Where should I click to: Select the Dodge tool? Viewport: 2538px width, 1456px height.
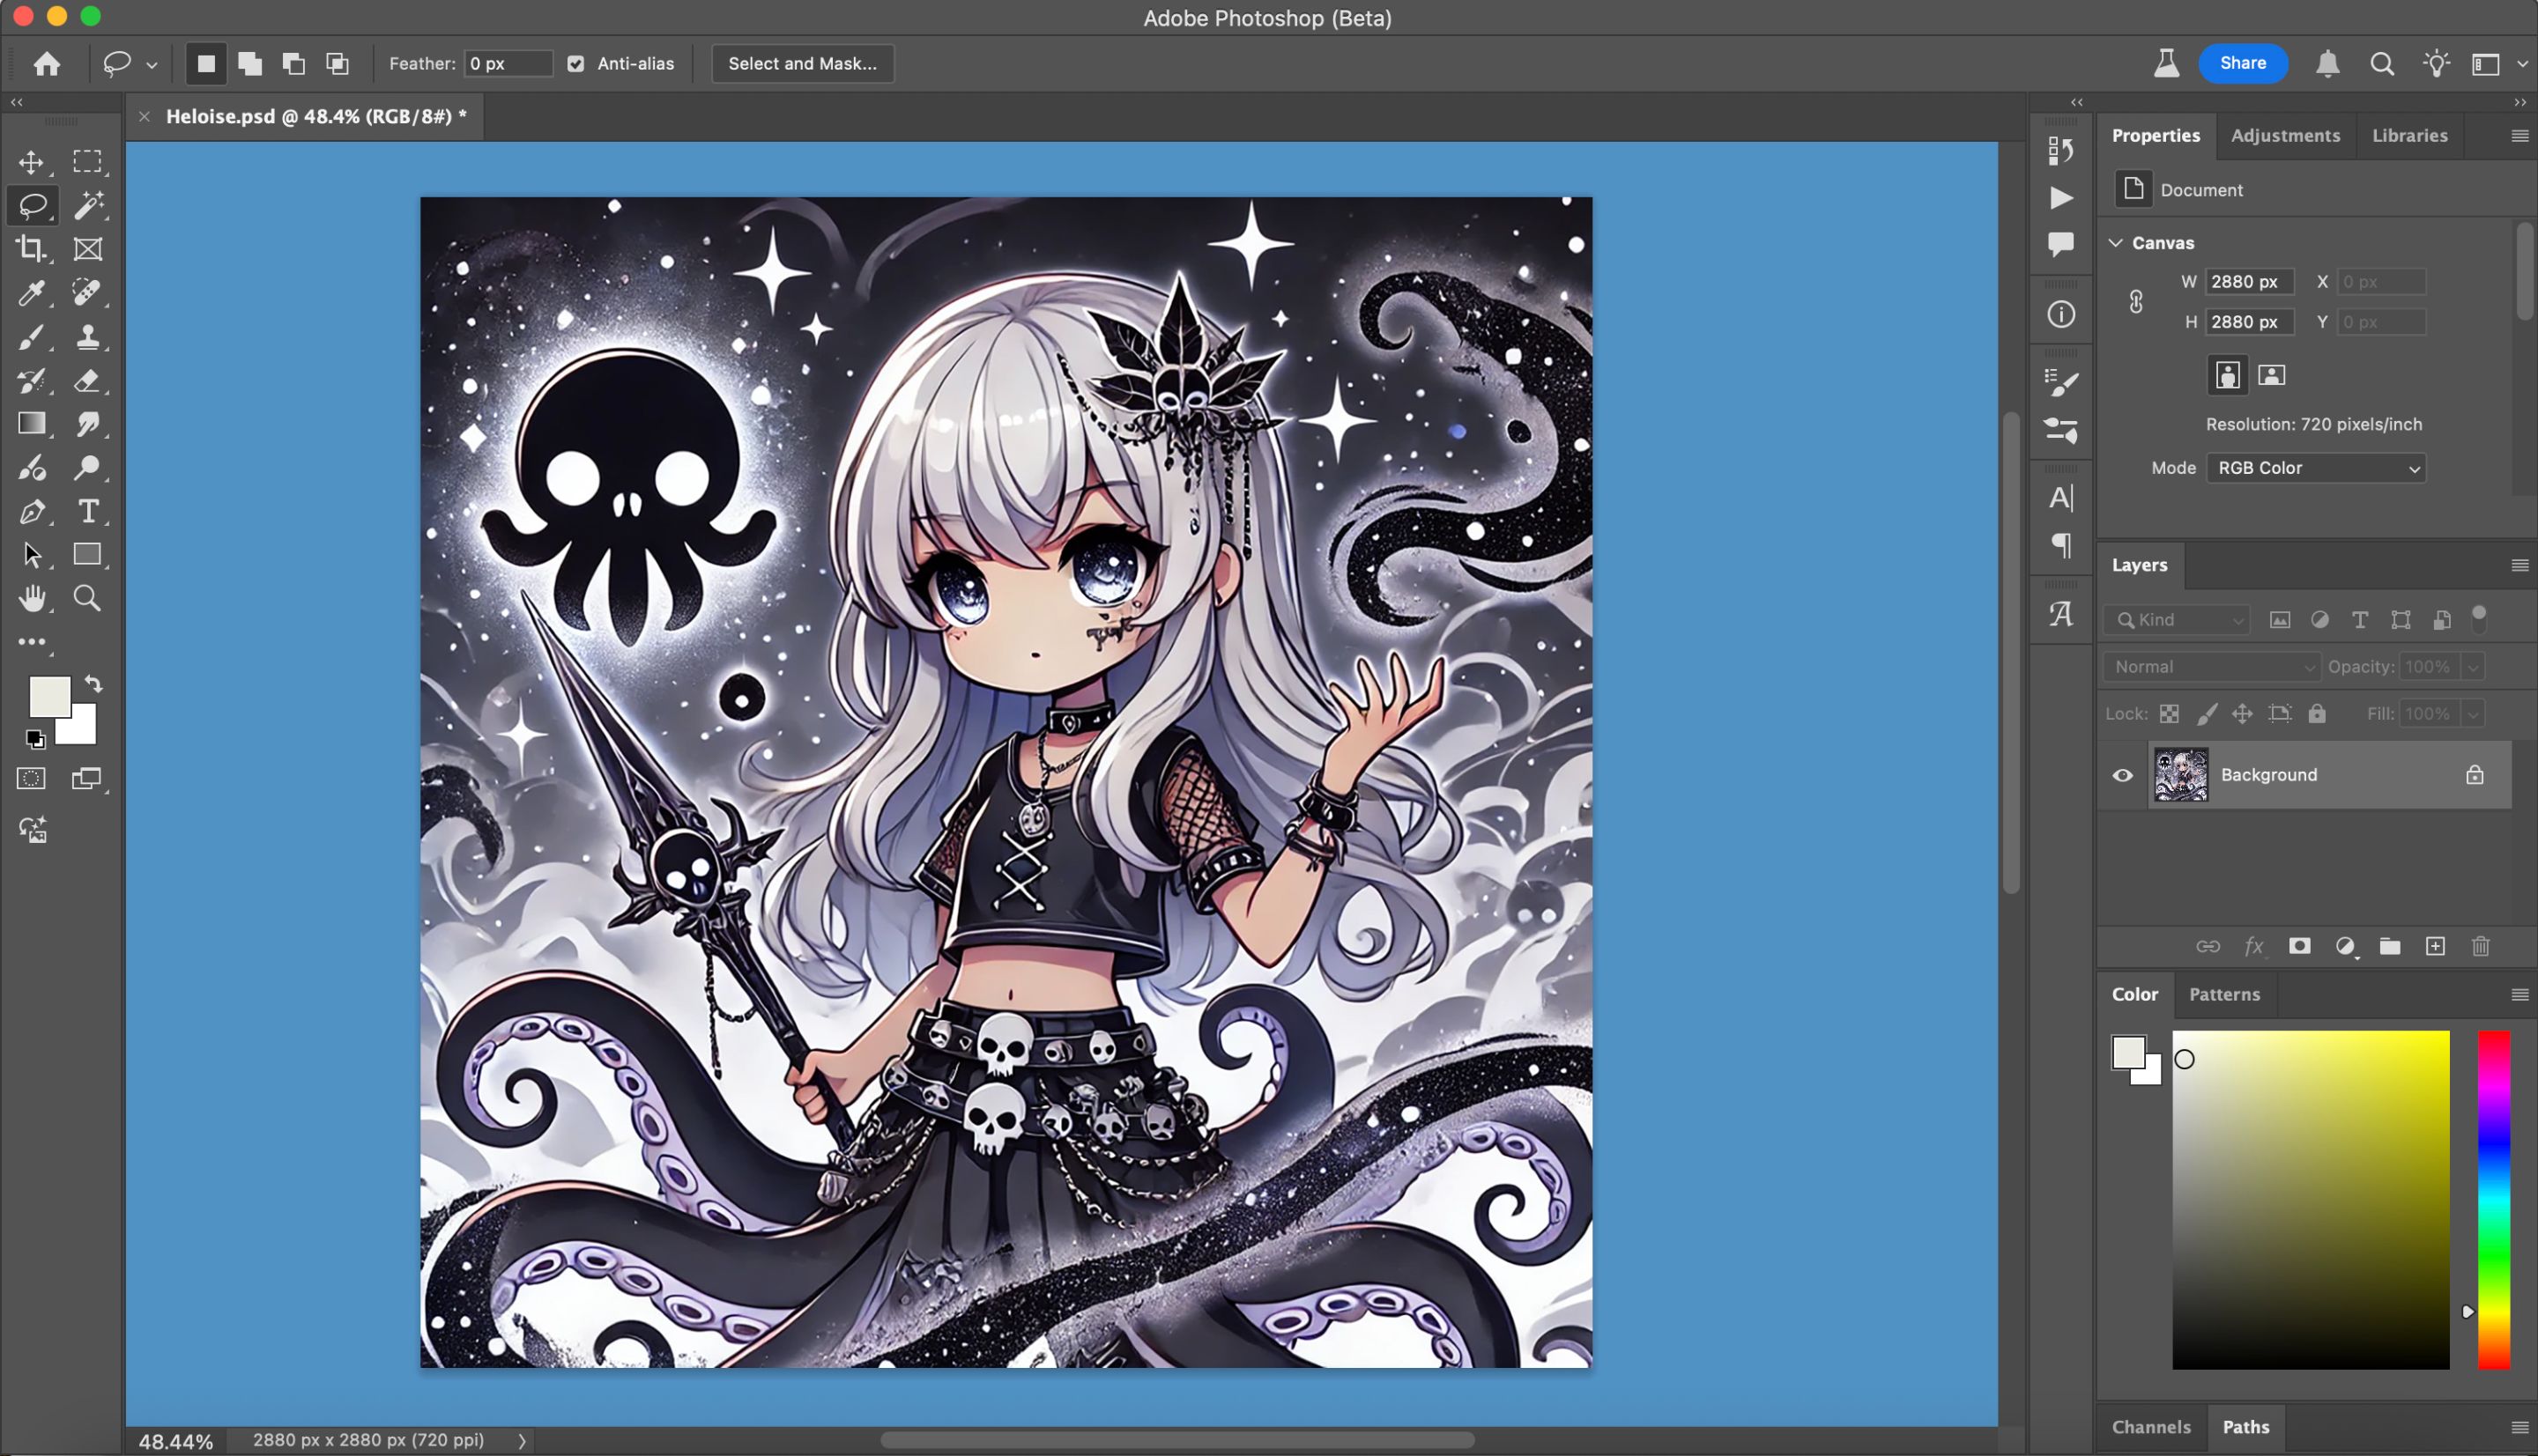87,468
